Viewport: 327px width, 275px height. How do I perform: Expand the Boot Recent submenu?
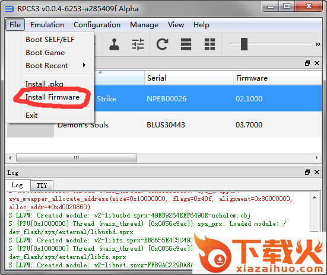pos(55,66)
